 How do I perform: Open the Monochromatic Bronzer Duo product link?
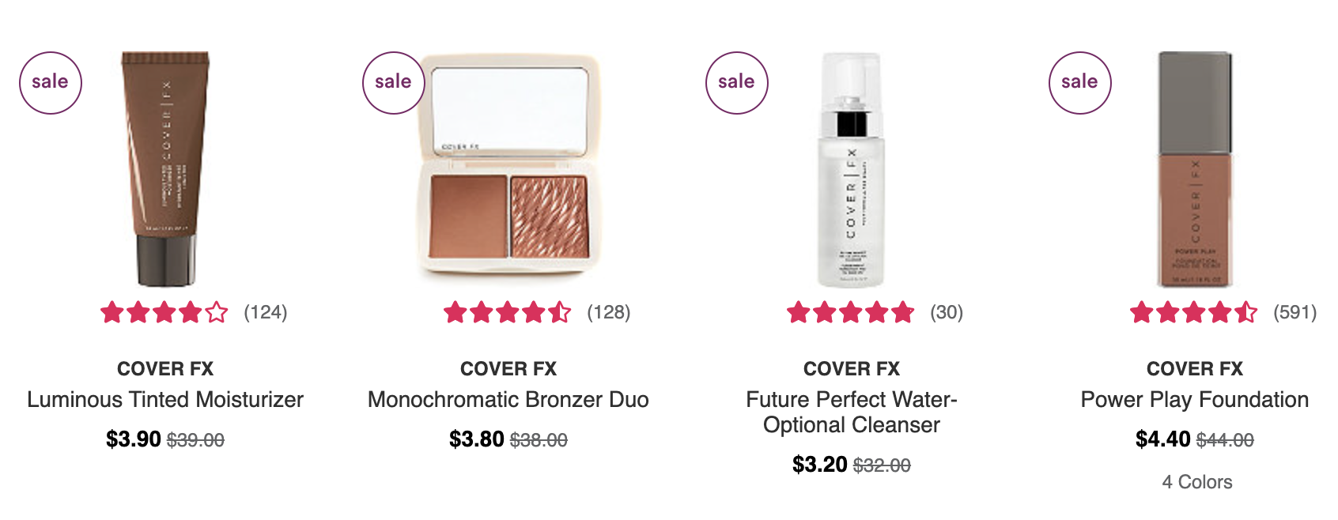pyautogui.click(x=508, y=400)
